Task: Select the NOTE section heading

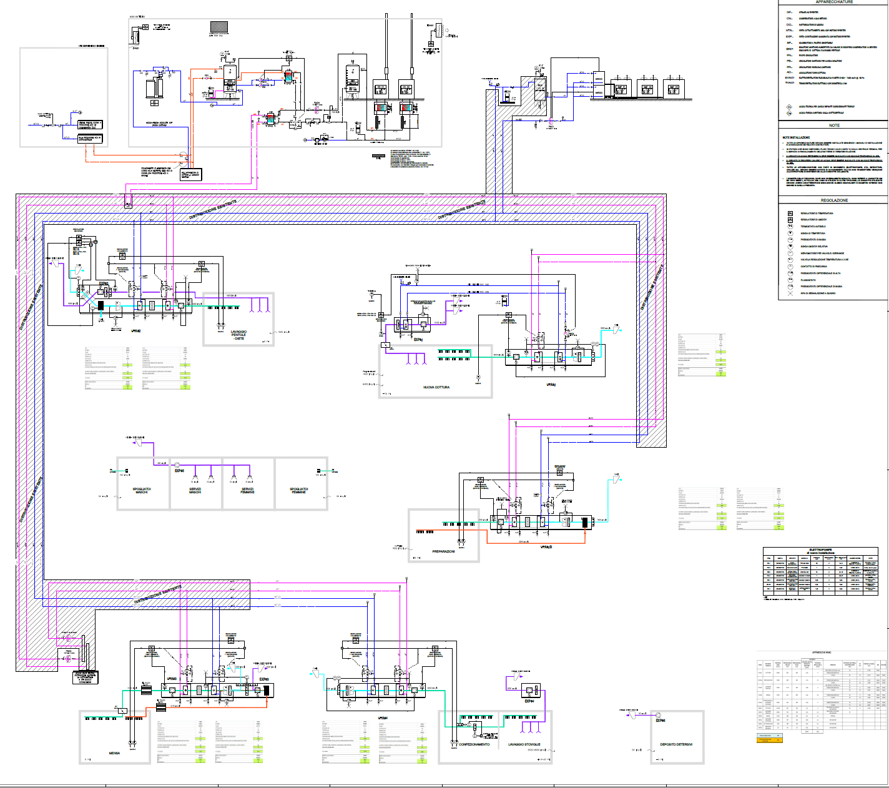Action: click(834, 126)
